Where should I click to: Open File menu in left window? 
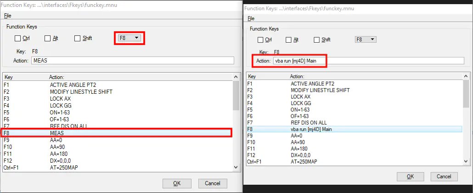coord(7,16)
